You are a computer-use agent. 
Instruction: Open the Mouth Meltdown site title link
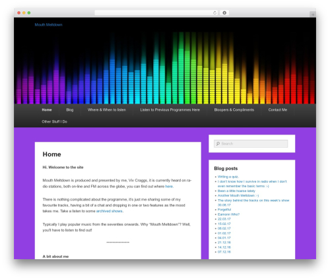tap(48, 25)
